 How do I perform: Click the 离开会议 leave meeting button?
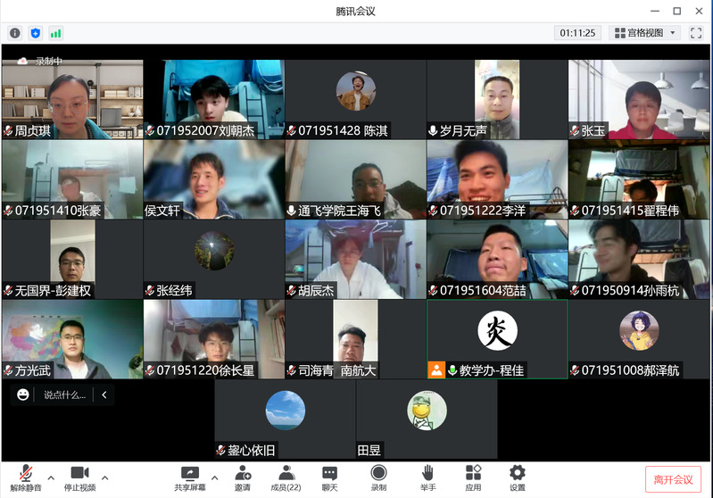coord(673,479)
